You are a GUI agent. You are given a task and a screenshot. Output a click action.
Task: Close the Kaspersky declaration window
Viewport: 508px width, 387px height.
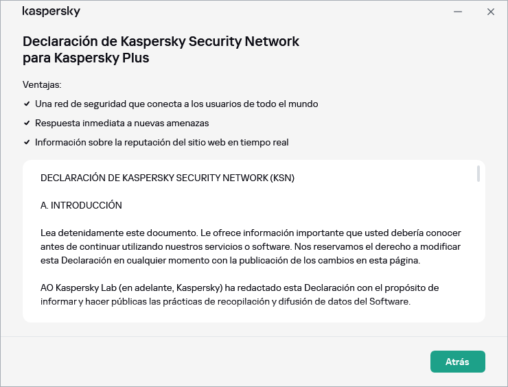point(491,12)
